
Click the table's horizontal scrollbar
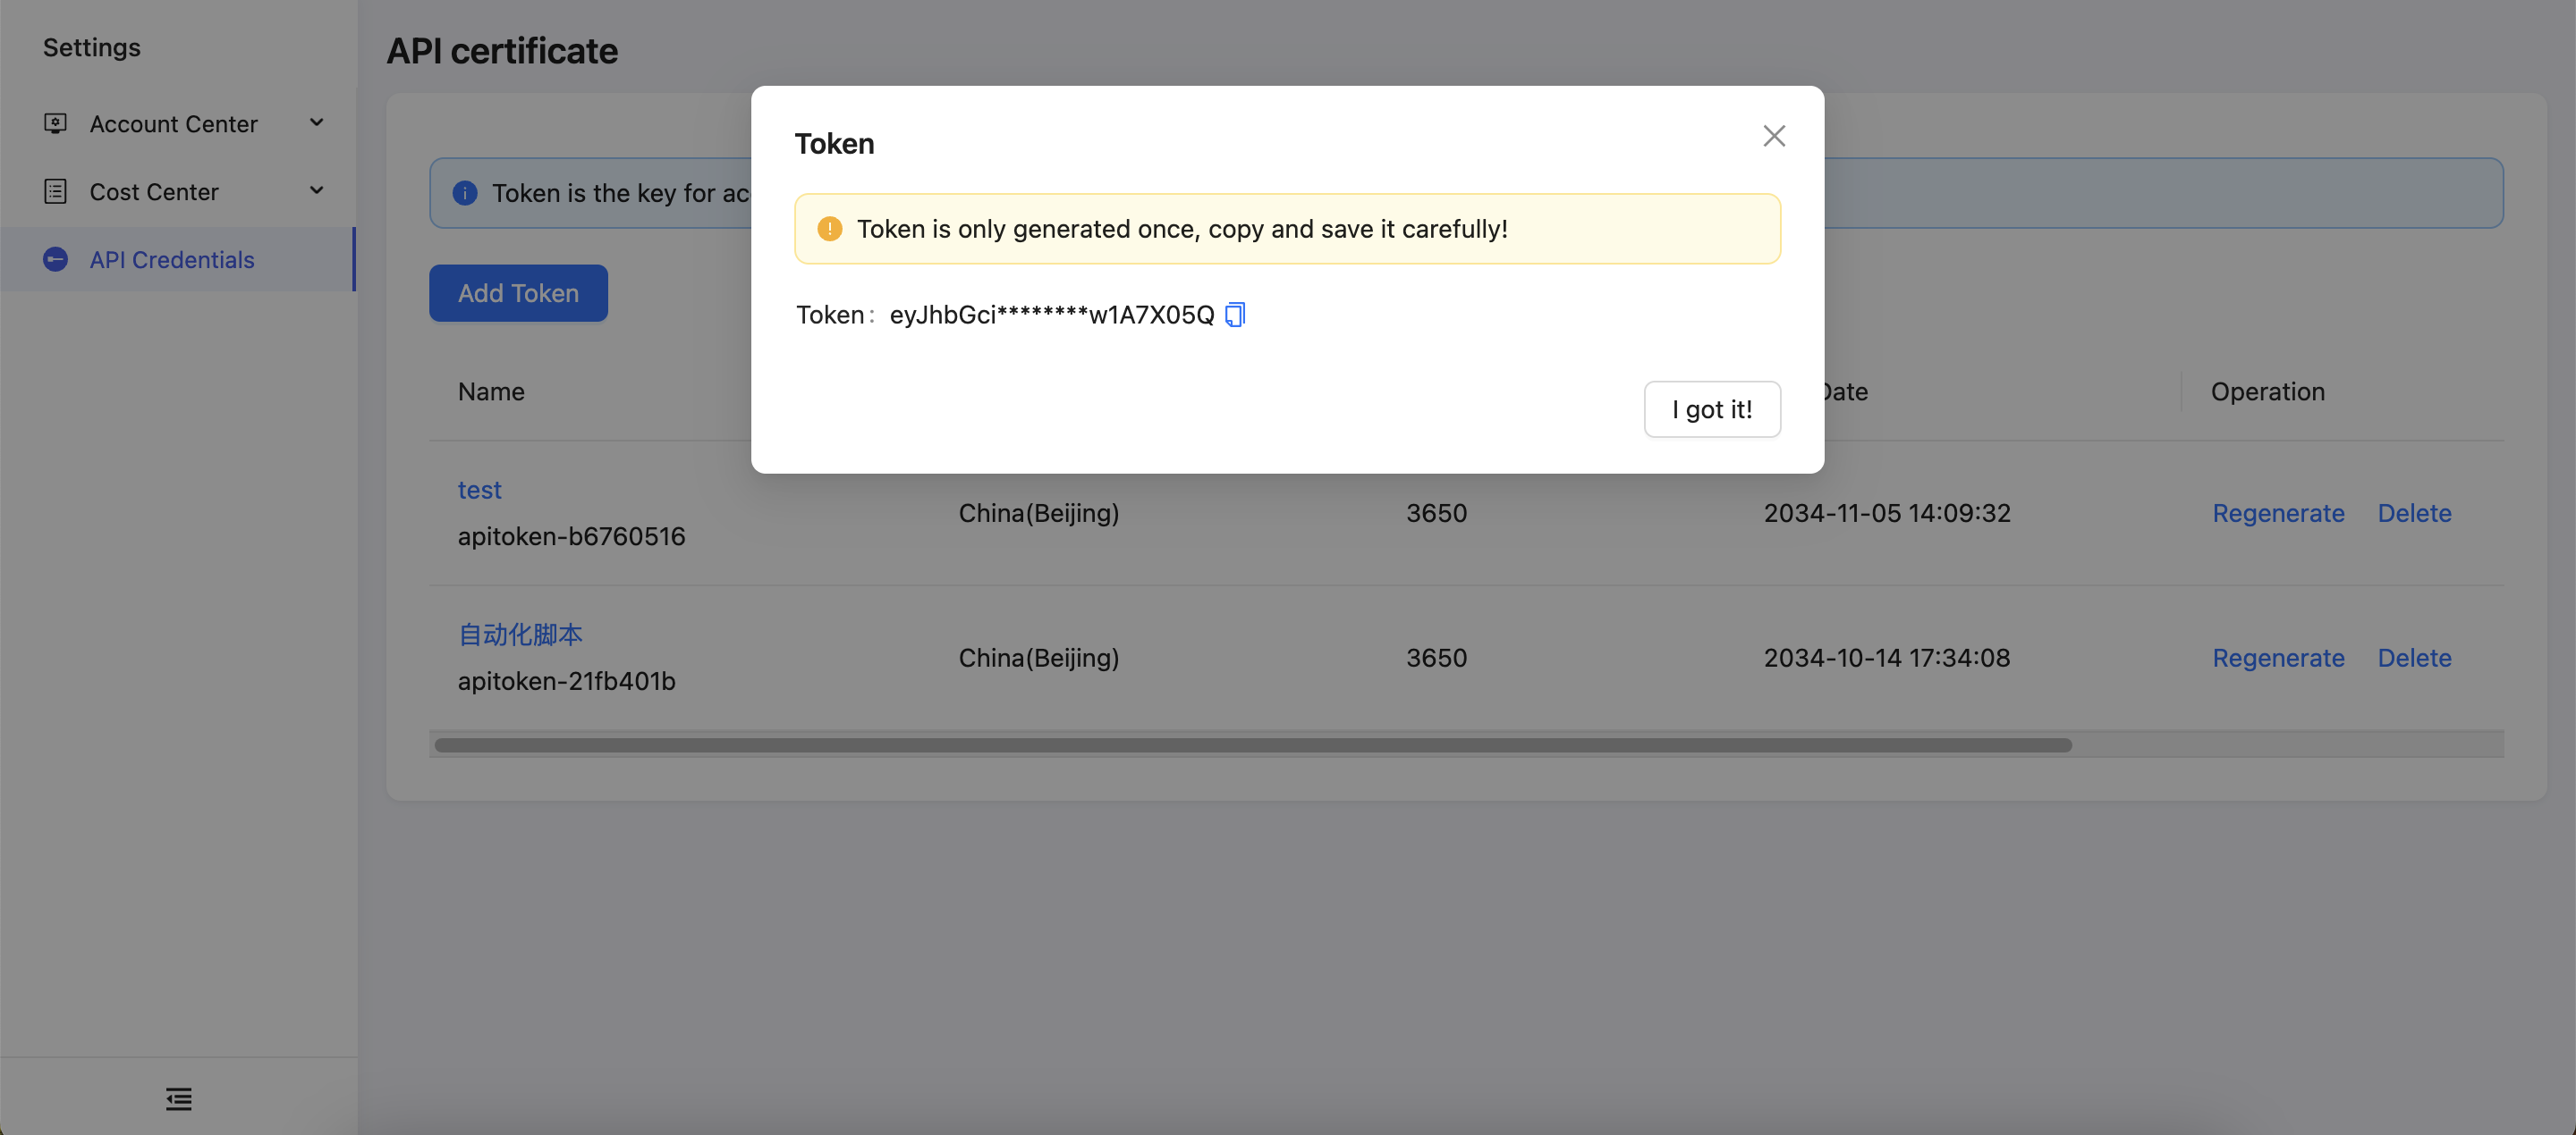(1253, 745)
